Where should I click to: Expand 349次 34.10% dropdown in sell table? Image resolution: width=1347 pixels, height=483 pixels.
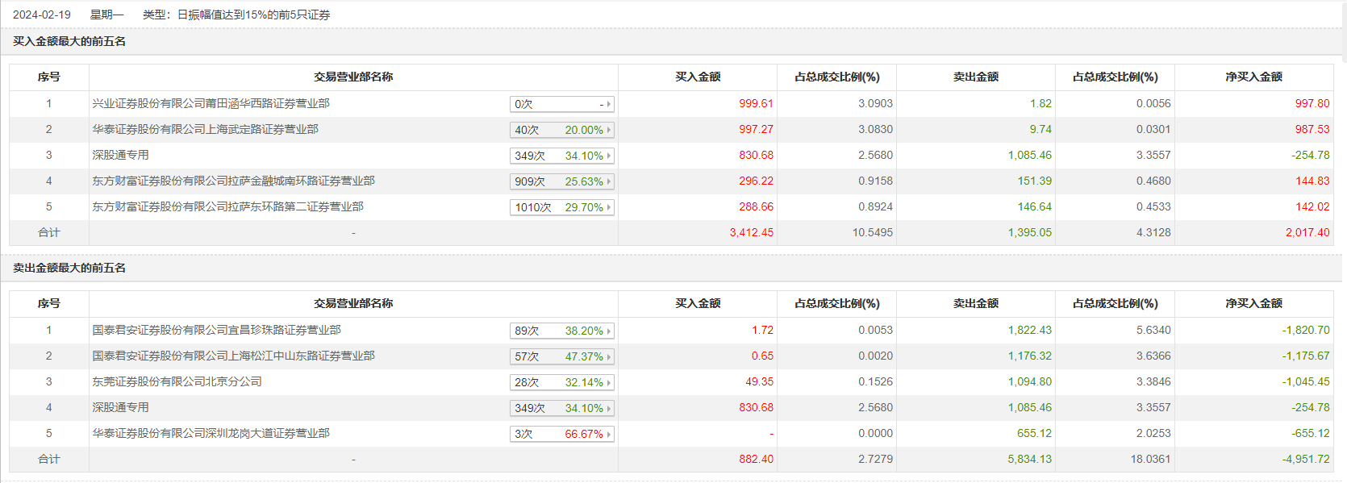562,408
